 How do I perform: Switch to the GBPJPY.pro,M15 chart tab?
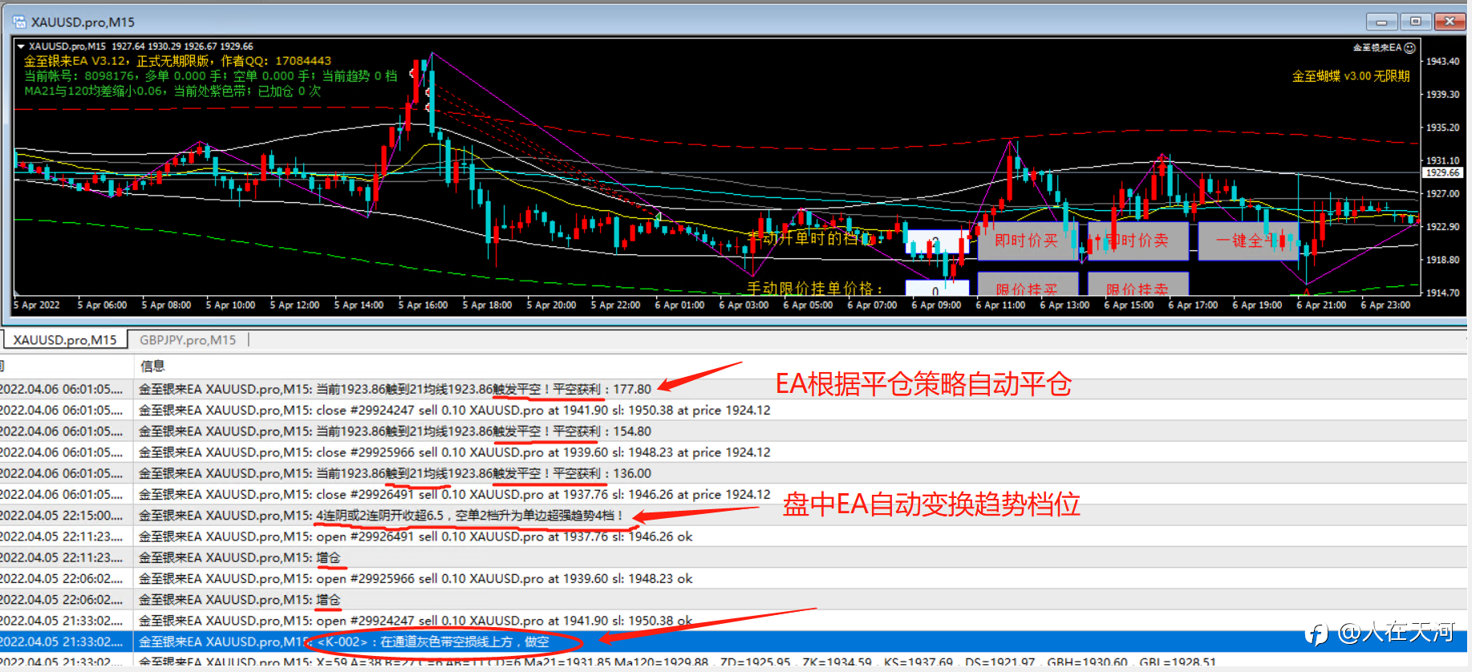[x=188, y=340]
